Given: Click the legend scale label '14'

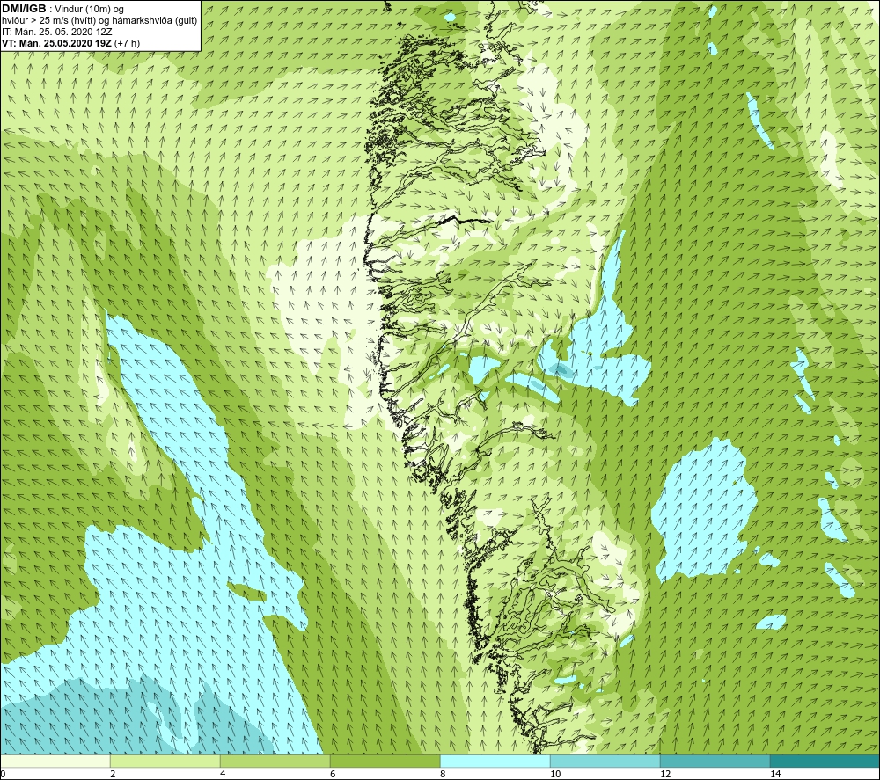Looking at the screenshot, I should [775, 774].
